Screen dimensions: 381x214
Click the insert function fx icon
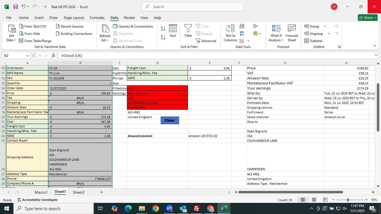[x=54, y=55]
